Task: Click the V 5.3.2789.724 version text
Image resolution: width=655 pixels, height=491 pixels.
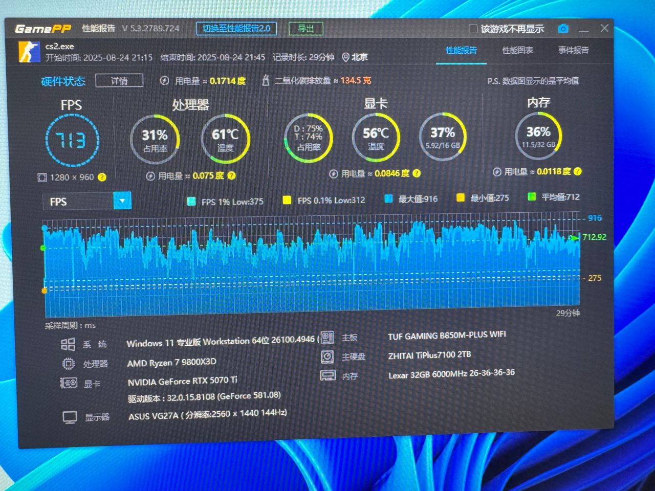Action: click(151, 29)
